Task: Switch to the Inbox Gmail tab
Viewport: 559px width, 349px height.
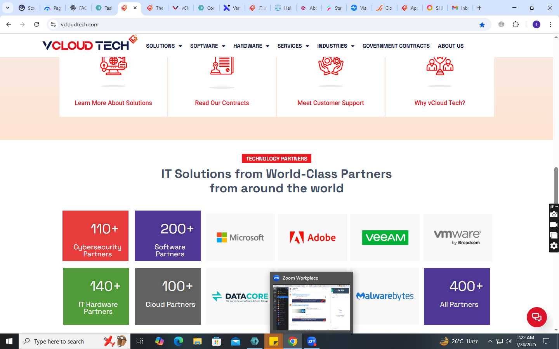Action: [x=460, y=8]
